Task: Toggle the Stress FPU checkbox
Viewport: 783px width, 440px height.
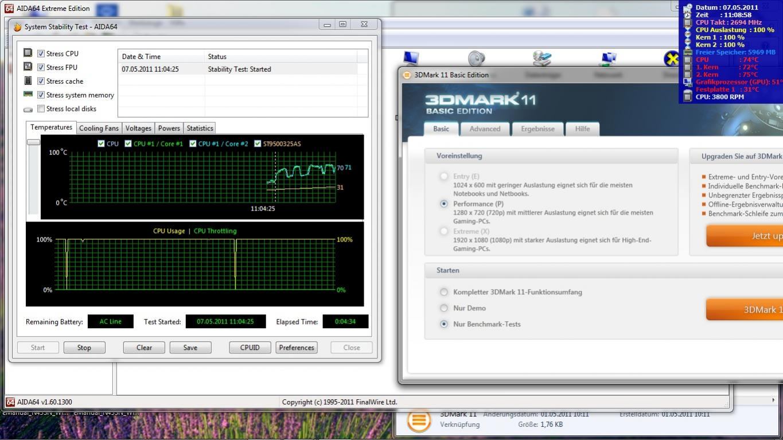Action: 41,67
